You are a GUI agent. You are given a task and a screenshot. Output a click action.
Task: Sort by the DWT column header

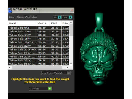click(56, 23)
